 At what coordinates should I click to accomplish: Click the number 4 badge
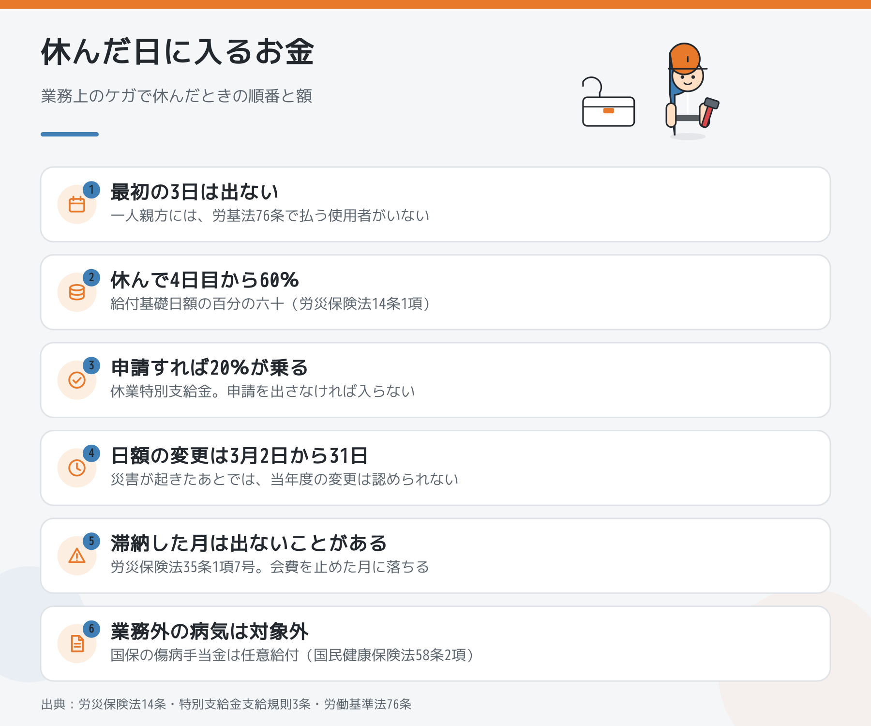coord(91,454)
